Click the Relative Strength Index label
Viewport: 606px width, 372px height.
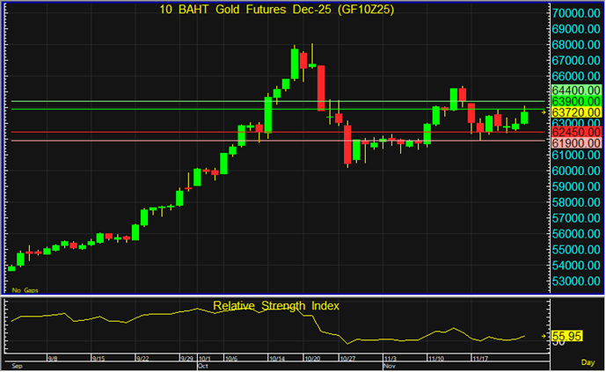coord(275,306)
